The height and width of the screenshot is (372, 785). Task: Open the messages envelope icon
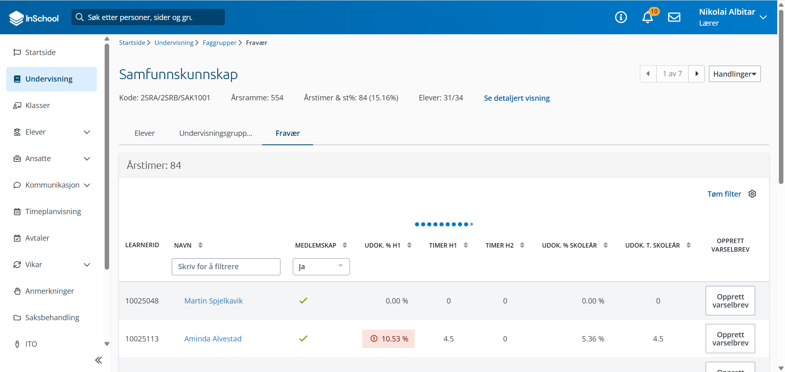(x=674, y=17)
